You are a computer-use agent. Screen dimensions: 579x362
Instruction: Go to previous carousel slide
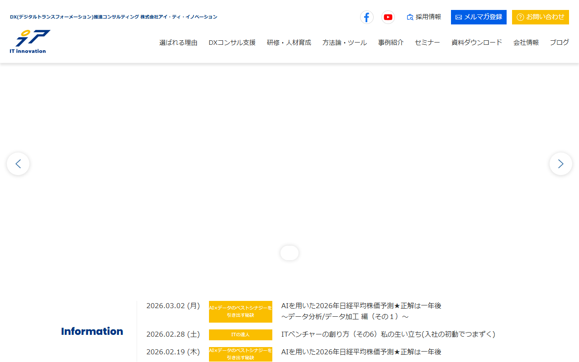18,164
